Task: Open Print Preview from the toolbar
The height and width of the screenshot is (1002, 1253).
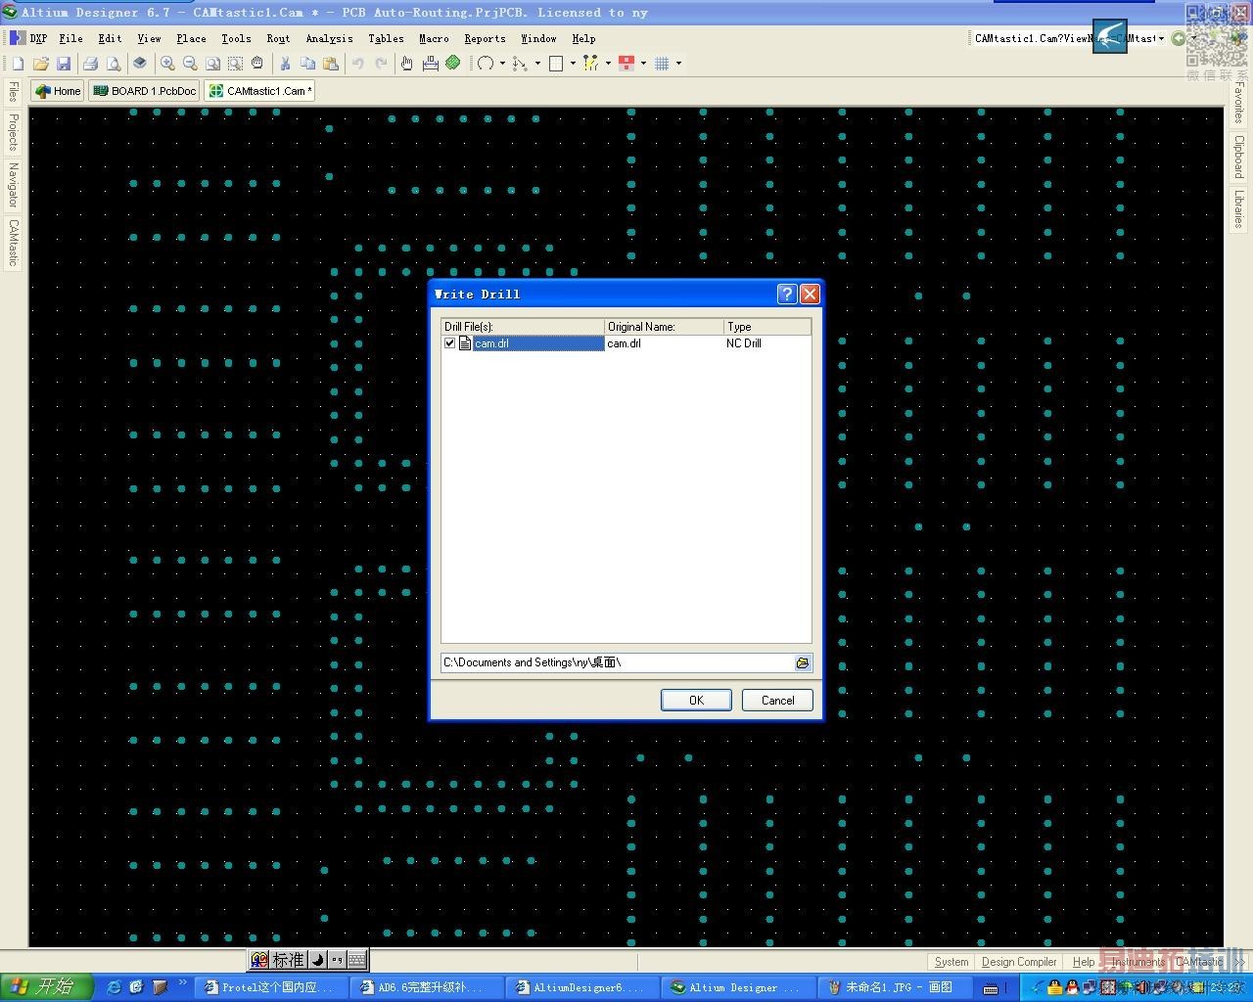Action: [114, 64]
